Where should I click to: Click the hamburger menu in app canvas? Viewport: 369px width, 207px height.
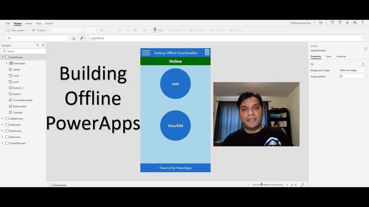pyautogui.click(x=146, y=53)
